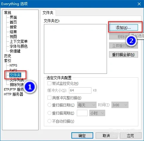Viewport: 144px width, 141px height.
Task: Open the 界面 settings page
Action: pos(13,17)
